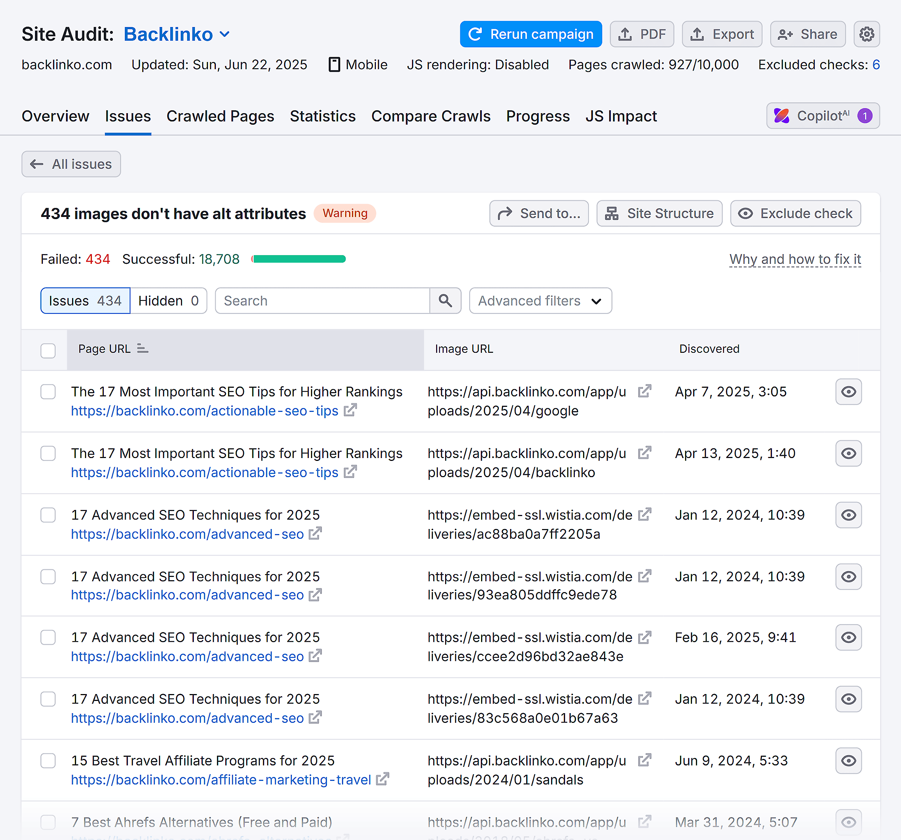Viewport: 901px width, 840px height.
Task: Open image link icon for uploads/2024/01/sandals
Action: (644, 760)
